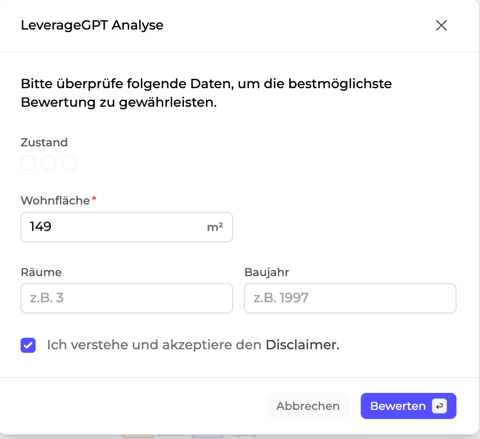Viewport: 480px width, 439px height.
Task: Open the Disclaimer link
Action: 303,345
